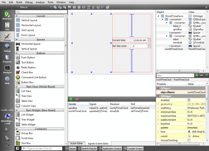Toggle the mouseTracking checkbox

(x=189, y=140)
